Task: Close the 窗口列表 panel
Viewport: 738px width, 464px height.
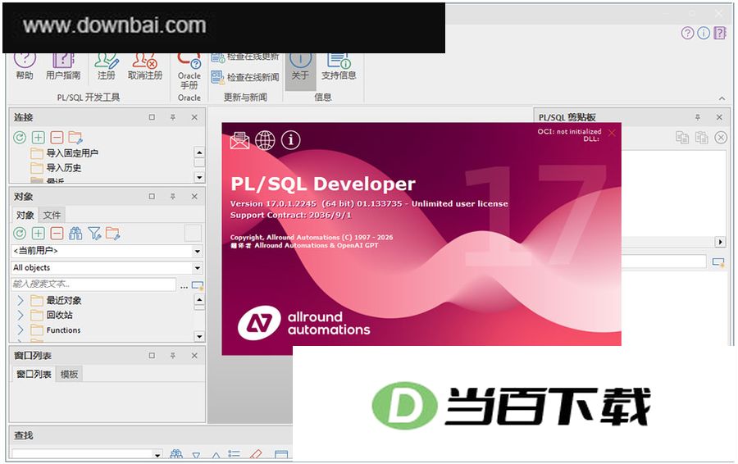Action: 194,355
